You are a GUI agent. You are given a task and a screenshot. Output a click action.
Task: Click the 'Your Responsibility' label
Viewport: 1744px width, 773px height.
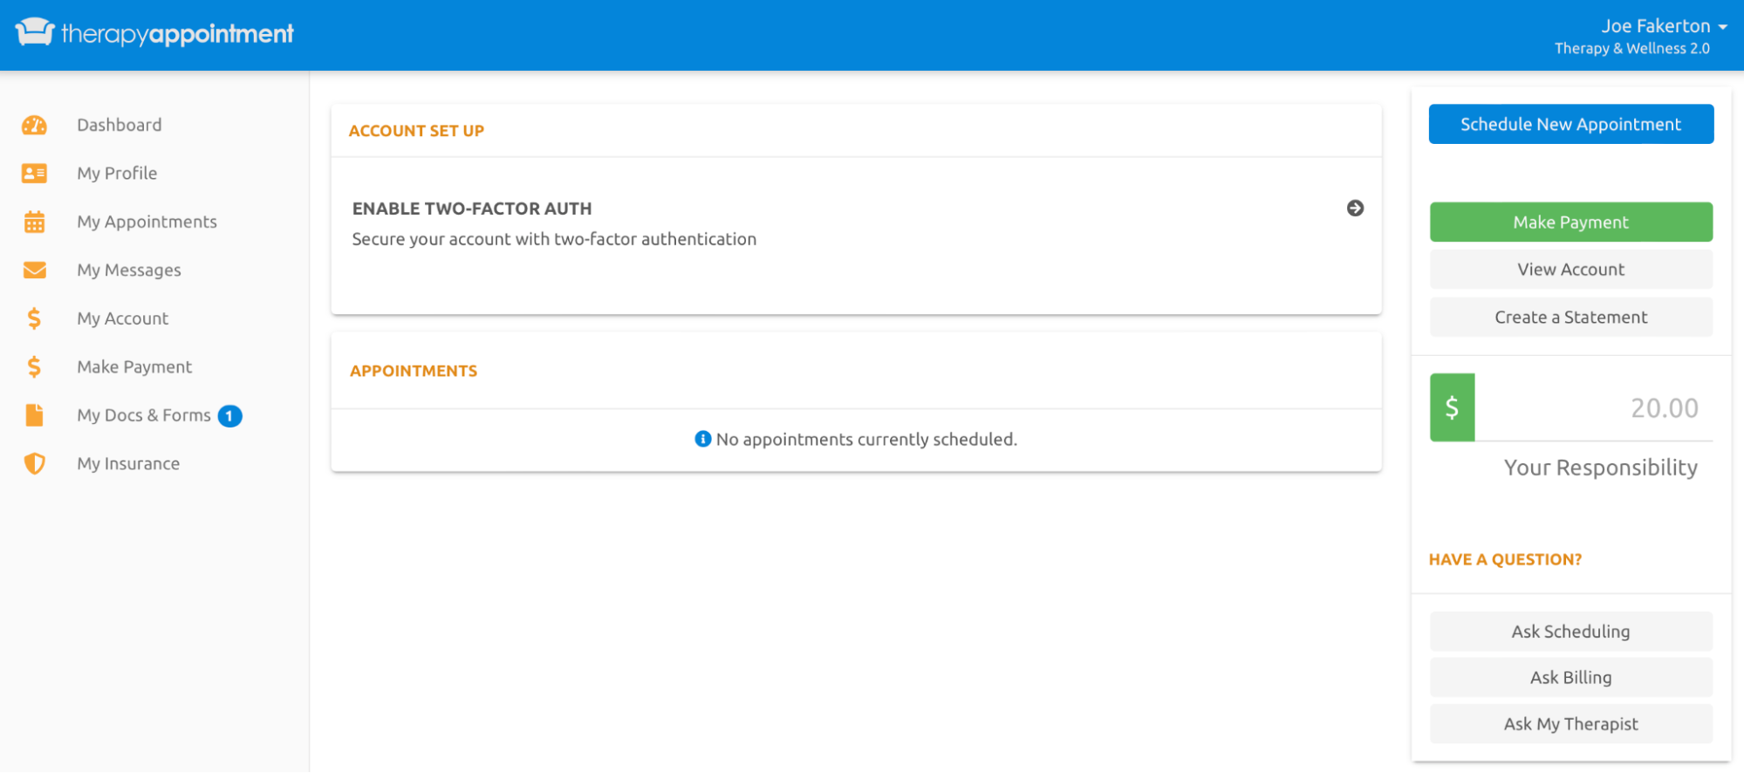pyautogui.click(x=1601, y=468)
